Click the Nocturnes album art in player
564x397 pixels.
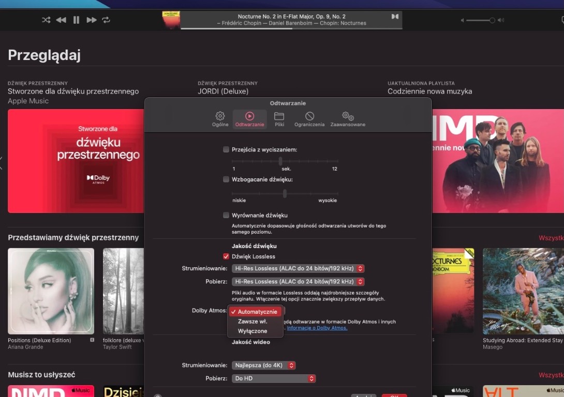click(171, 20)
